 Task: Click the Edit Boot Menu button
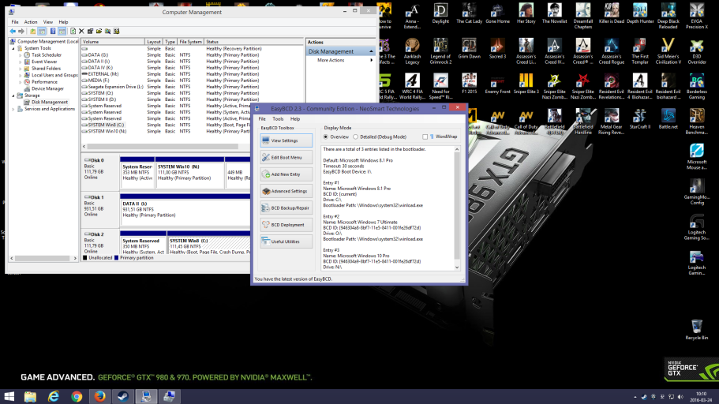(x=286, y=157)
